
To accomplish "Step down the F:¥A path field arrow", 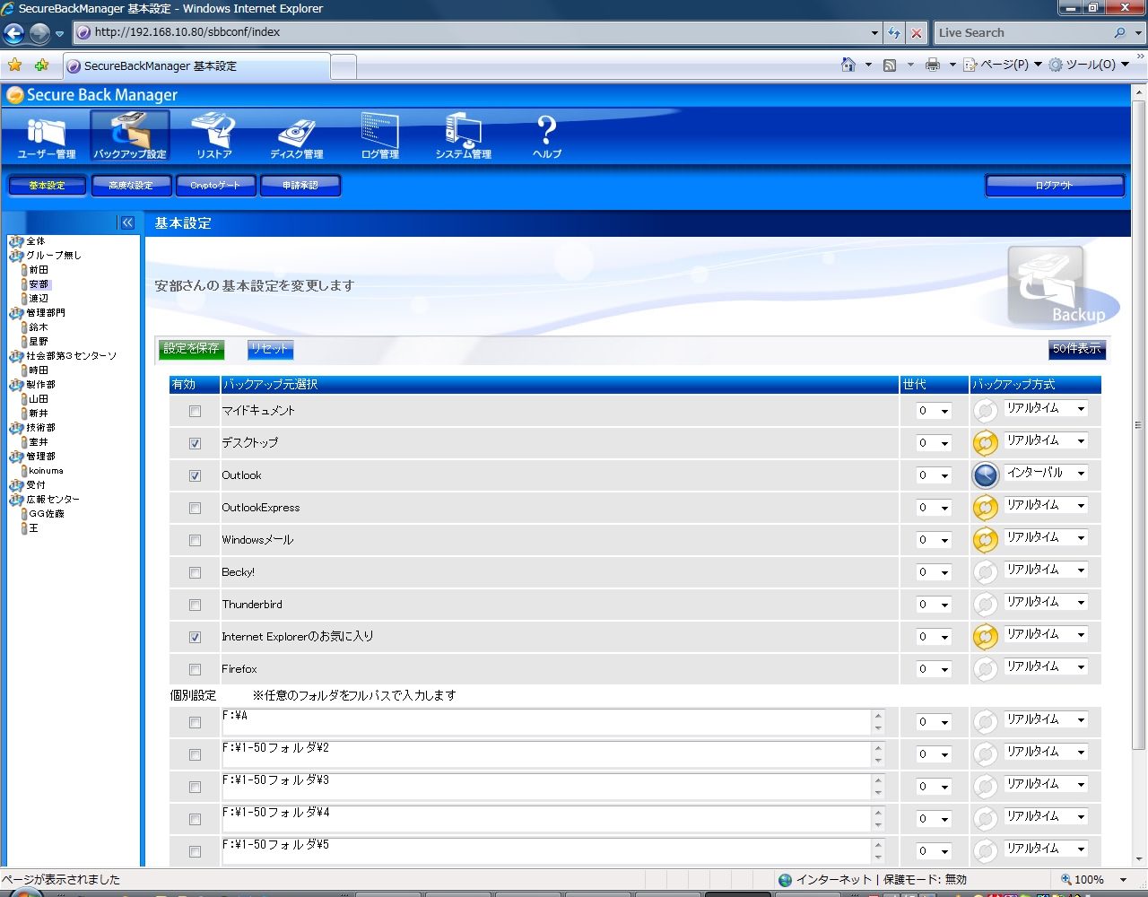I will [878, 728].
